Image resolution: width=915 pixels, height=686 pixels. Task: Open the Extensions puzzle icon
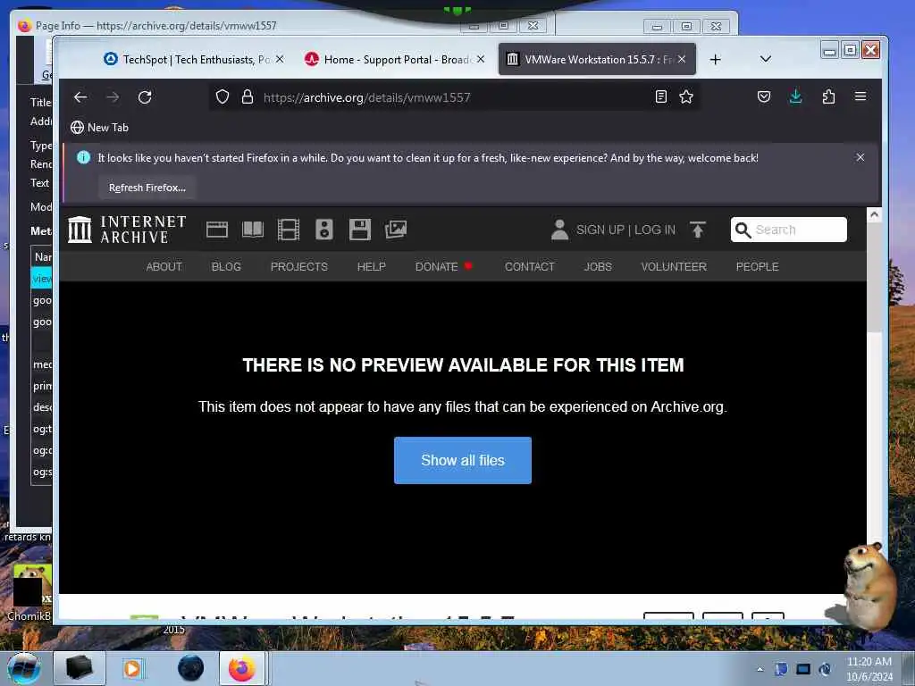[x=828, y=96]
